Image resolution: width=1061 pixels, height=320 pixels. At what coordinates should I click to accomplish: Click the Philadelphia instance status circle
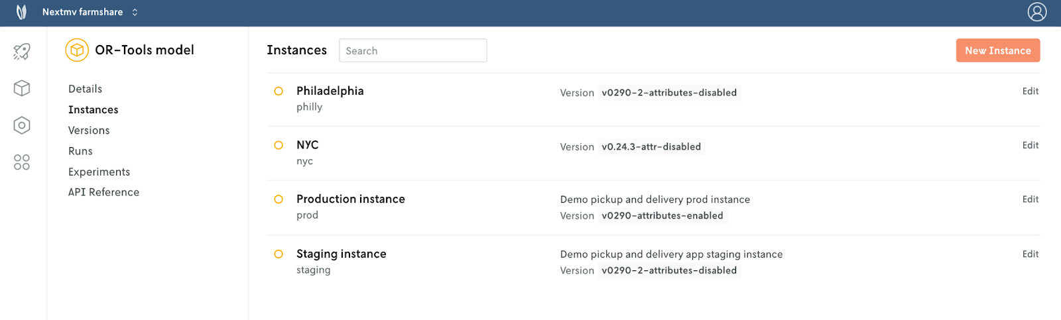279,91
